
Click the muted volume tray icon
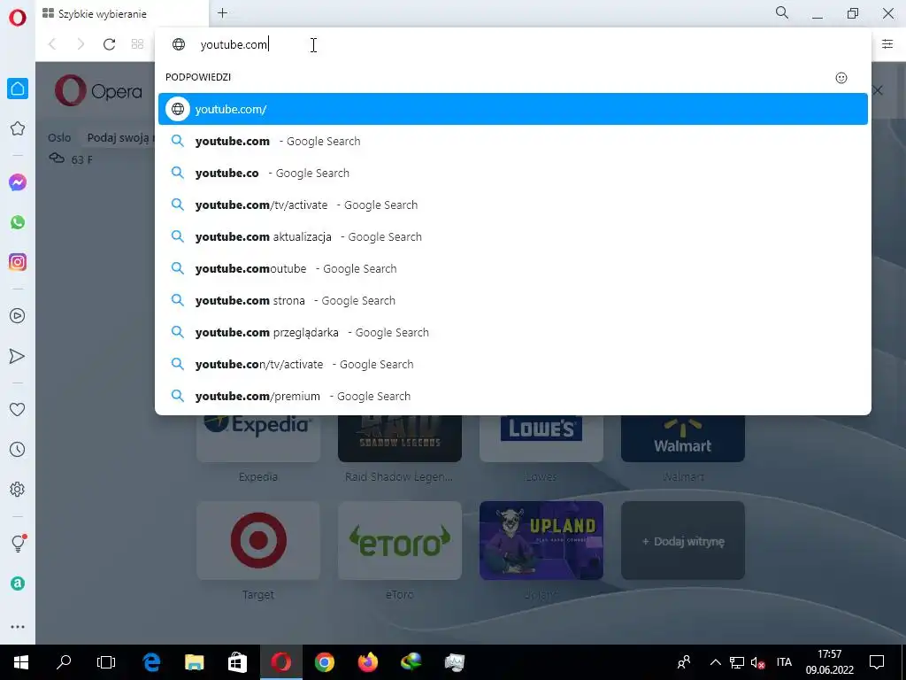tap(757, 662)
